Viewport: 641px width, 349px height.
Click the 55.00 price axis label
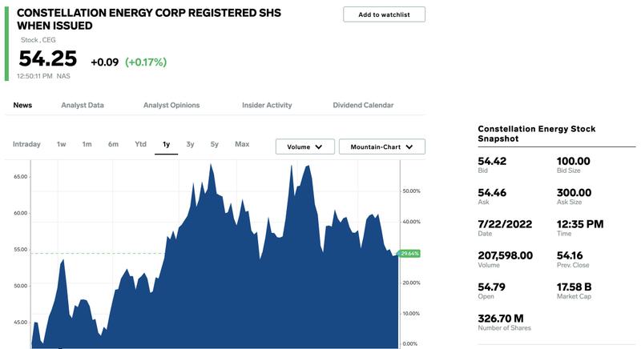(21, 250)
